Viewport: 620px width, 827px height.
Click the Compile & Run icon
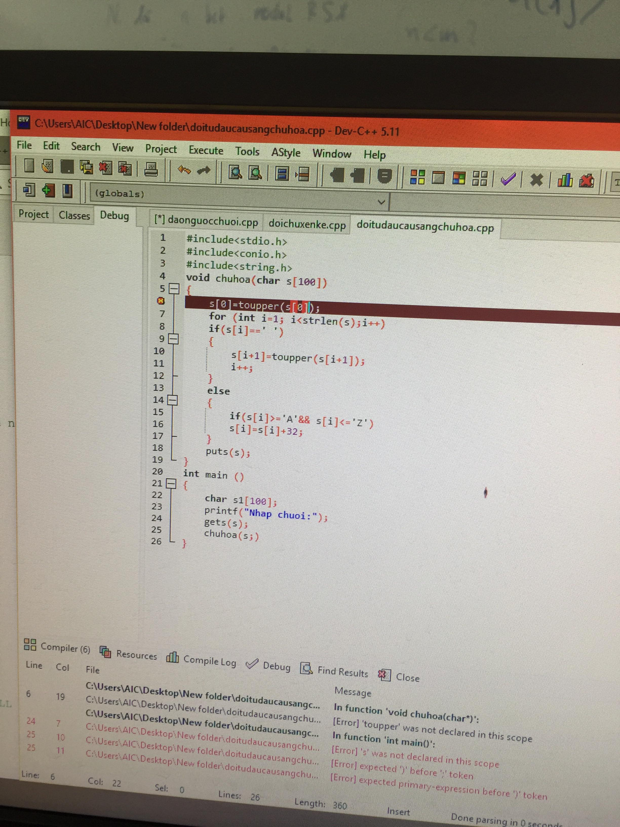[x=459, y=178]
